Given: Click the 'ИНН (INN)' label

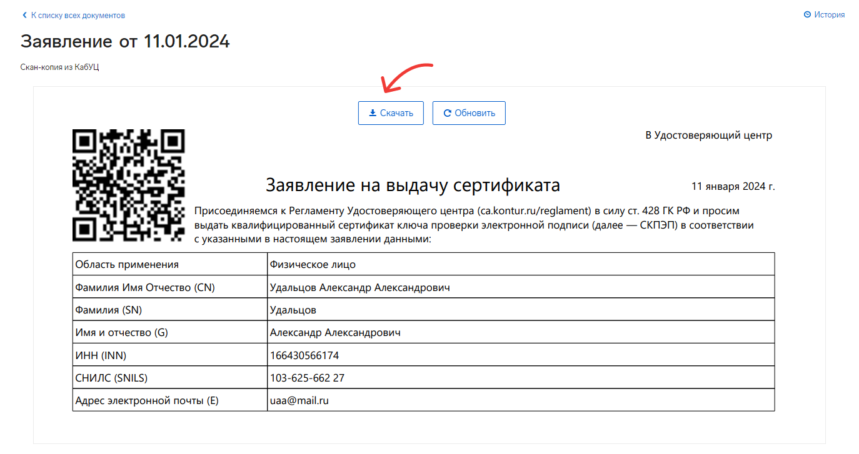Looking at the screenshot, I should tap(101, 355).
